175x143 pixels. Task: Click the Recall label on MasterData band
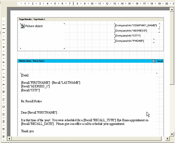pos(160,61)
